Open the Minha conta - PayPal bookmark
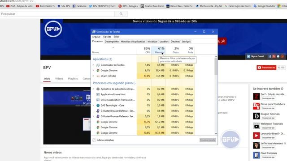 (209, 6)
